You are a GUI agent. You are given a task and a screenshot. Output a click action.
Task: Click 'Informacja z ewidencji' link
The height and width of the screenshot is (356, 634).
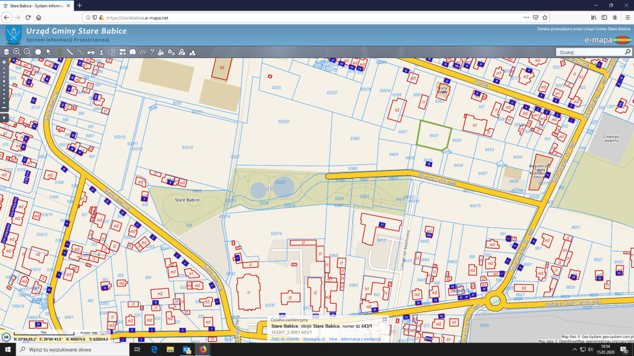(360, 339)
